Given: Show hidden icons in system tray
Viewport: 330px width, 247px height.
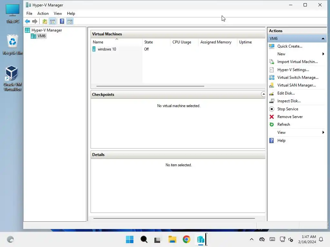Looking at the screenshot, I should pyautogui.click(x=251, y=239).
